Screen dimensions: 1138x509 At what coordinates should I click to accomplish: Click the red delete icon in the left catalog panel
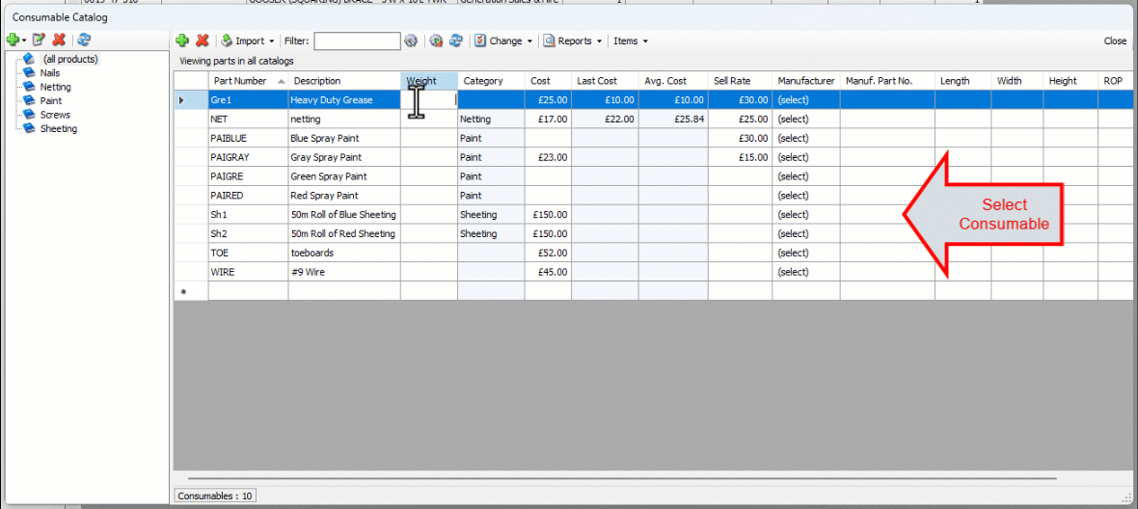(x=60, y=40)
